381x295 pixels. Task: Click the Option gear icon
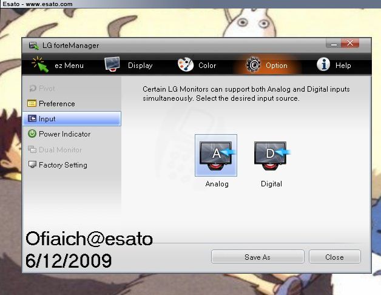coord(254,65)
